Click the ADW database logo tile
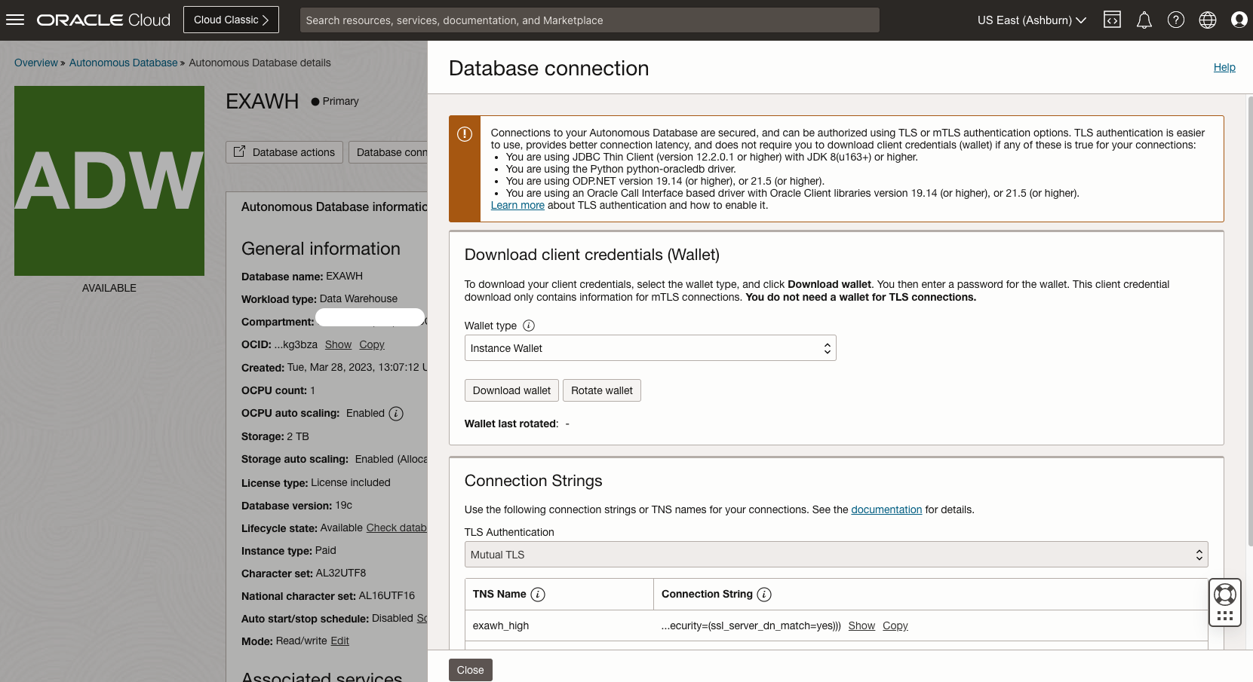 coord(109,181)
